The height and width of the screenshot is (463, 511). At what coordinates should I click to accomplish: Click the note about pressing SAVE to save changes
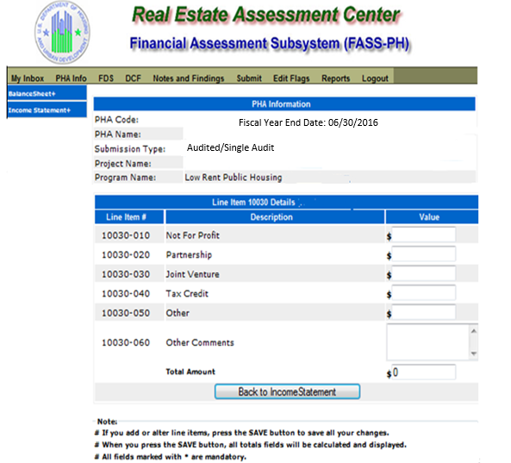(x=242, y=433)
